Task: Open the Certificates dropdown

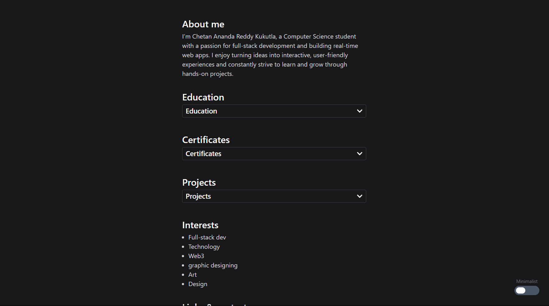Action: 274,154
